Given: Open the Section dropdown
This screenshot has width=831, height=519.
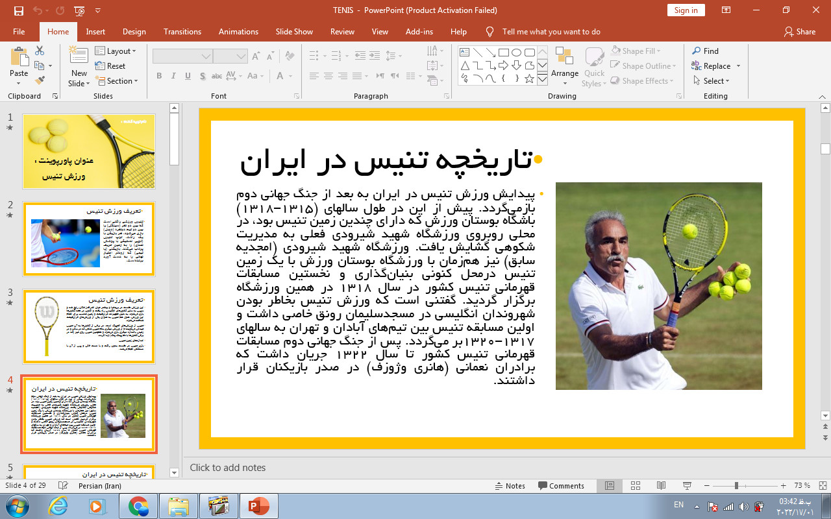Looking at the screenshot, I should click(118, 81).
